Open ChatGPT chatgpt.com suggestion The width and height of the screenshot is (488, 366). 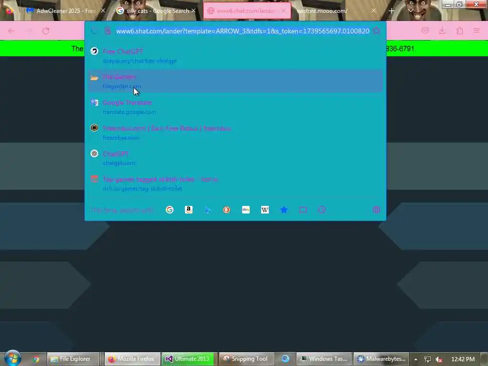point(235,158)
